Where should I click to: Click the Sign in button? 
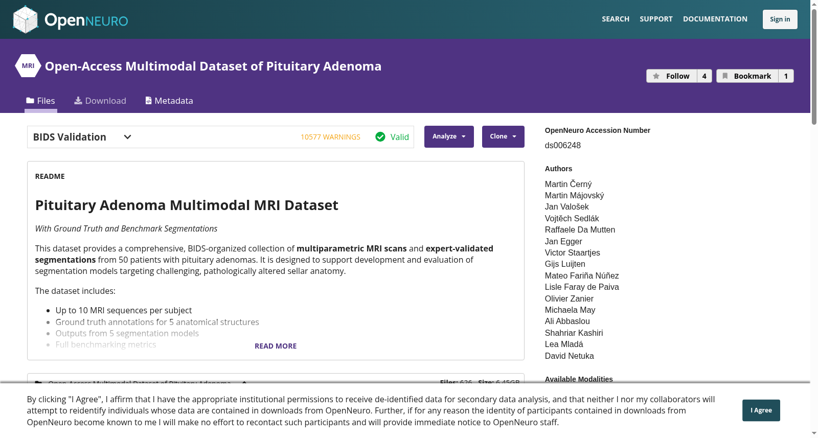click(x=780, y=19)
